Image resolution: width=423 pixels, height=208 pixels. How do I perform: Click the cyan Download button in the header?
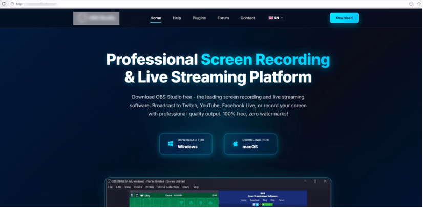click(x=344, y=18)
